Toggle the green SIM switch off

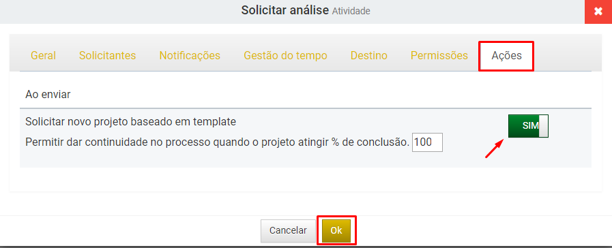[x=528, y=126]
